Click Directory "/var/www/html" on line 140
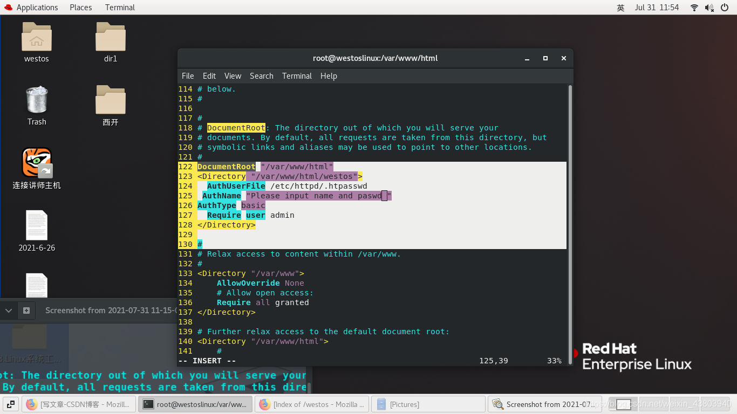The width and height of the screenshot is (737, 414). [x=263, y=341]
